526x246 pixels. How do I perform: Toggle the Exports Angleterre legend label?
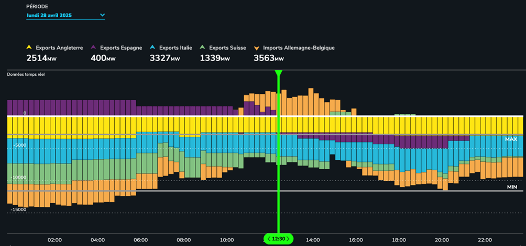[x=59, y=48]
